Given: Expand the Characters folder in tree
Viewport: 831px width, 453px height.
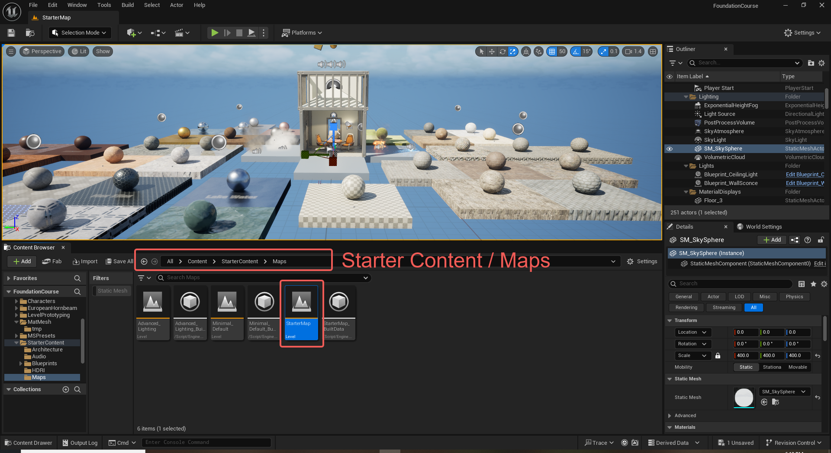Looking at the screenshot, I should [16, 301].
